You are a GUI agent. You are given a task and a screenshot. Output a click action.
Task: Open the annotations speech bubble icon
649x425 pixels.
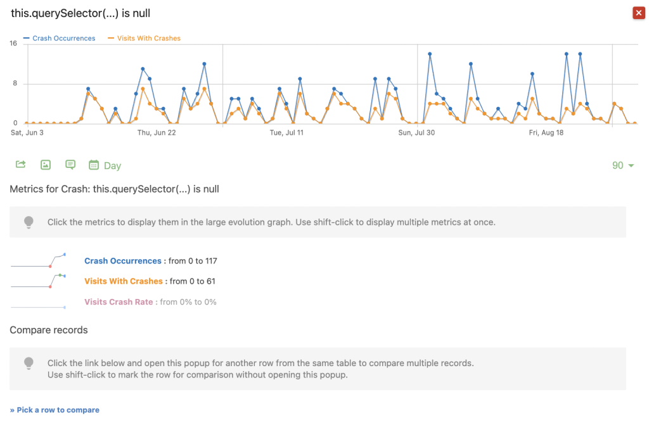[x=70, y=165]
